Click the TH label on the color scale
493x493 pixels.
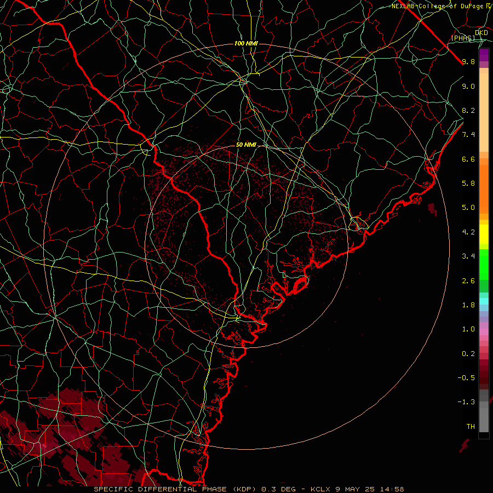click(471, 427)
